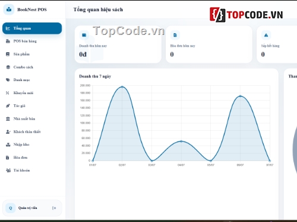Click the Hóa đơn hôm nay document icon
The image size is (297, 222).
[175, 36]
